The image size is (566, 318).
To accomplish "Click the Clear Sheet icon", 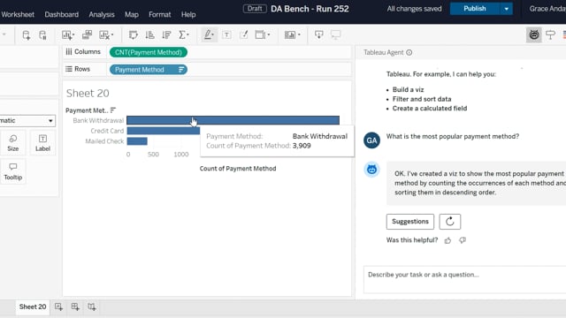I will (104, 35).
